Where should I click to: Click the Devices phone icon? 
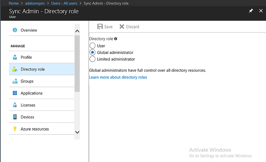[x=15, y=117]
